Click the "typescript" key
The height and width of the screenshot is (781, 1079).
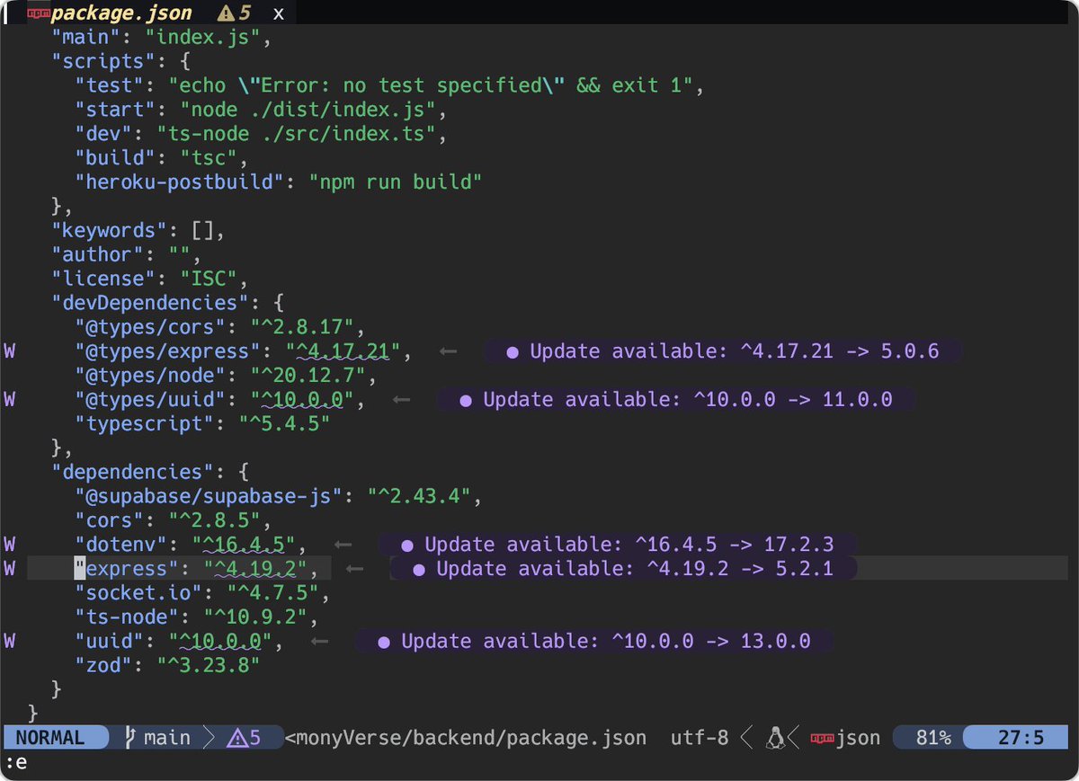pos(145,424)
